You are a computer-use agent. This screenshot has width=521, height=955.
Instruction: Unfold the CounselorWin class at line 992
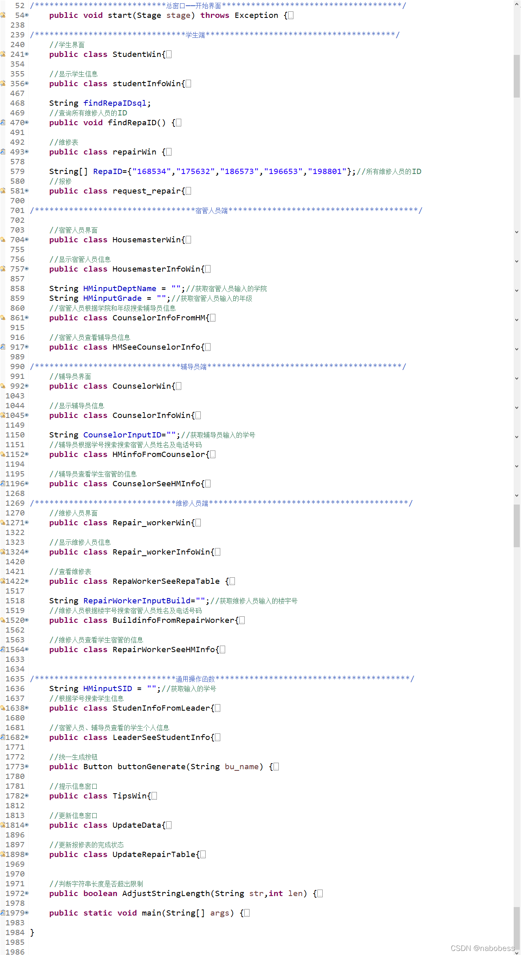click(27, 386)
